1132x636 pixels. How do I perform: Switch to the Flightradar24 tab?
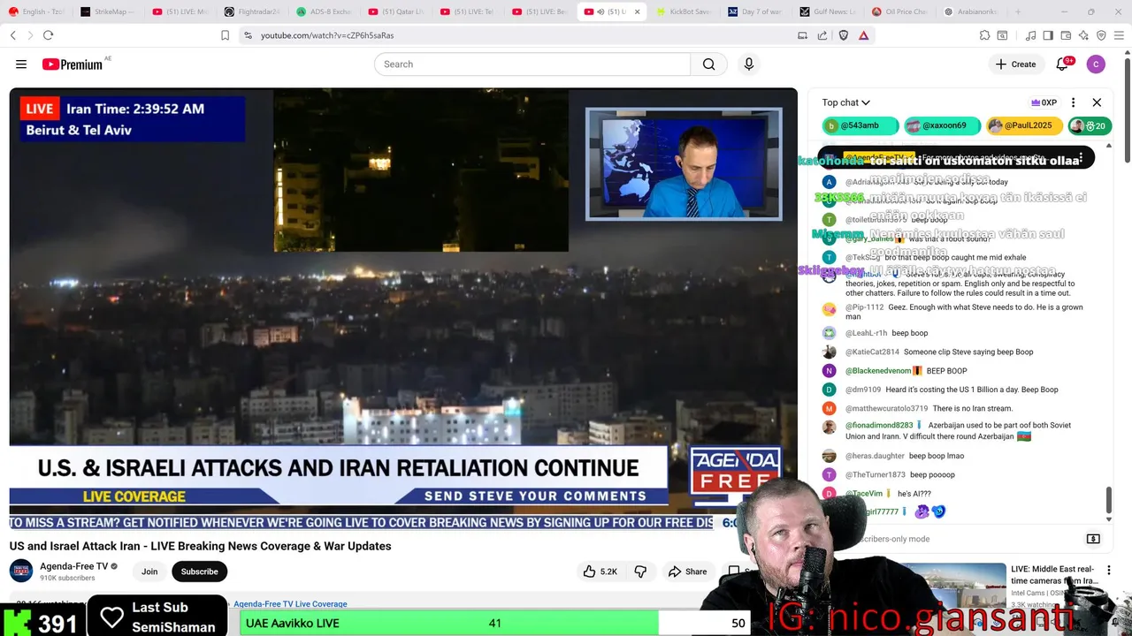pos(252,11)
